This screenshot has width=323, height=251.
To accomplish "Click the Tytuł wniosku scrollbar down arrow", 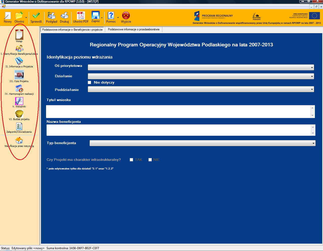I will click(313, 115).
